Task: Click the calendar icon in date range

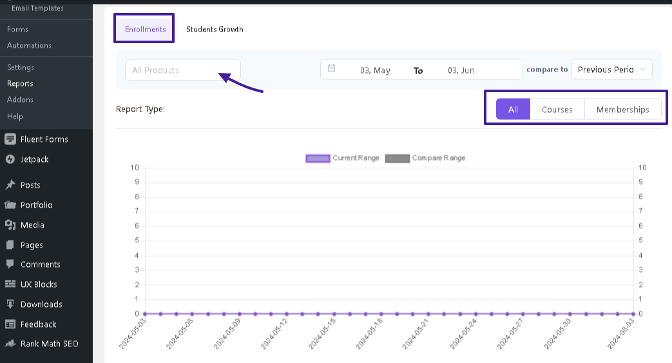Action: pyautogui.click(x=331, y=68)
